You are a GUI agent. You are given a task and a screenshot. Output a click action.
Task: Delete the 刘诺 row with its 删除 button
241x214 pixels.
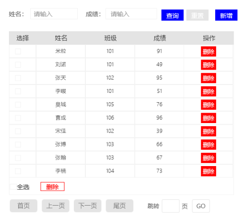208,65
